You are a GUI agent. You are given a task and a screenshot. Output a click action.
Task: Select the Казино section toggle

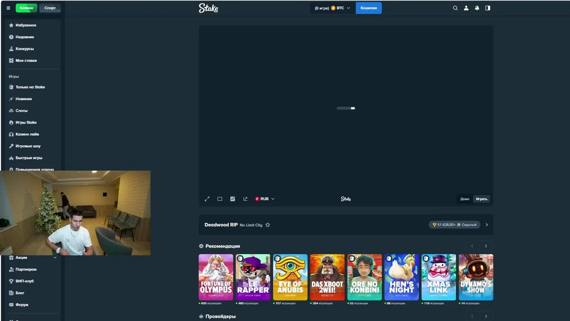(26, 8)
